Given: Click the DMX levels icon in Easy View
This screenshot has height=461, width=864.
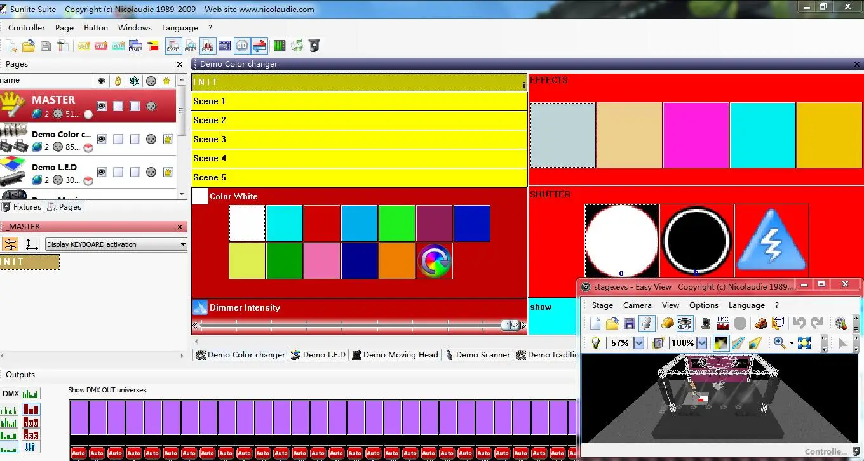Looking at the screenshot, I should pos(723,324).
